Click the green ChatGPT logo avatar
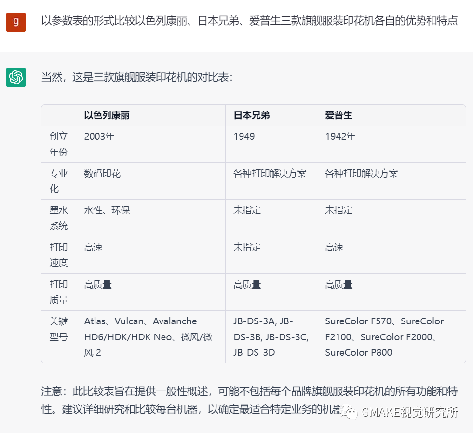 (x=16, y=77)
